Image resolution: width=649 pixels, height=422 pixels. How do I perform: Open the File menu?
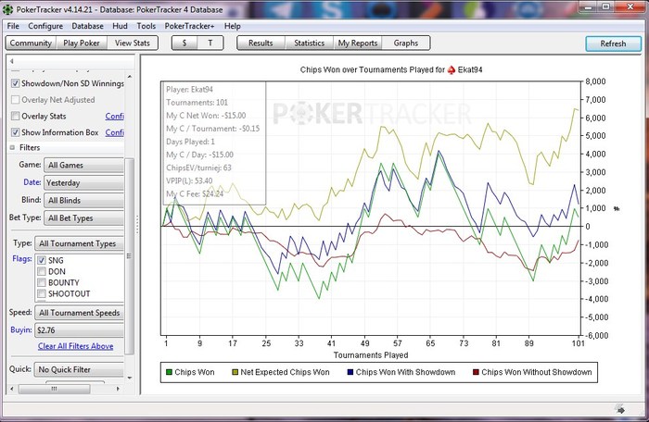pos(13,26)
